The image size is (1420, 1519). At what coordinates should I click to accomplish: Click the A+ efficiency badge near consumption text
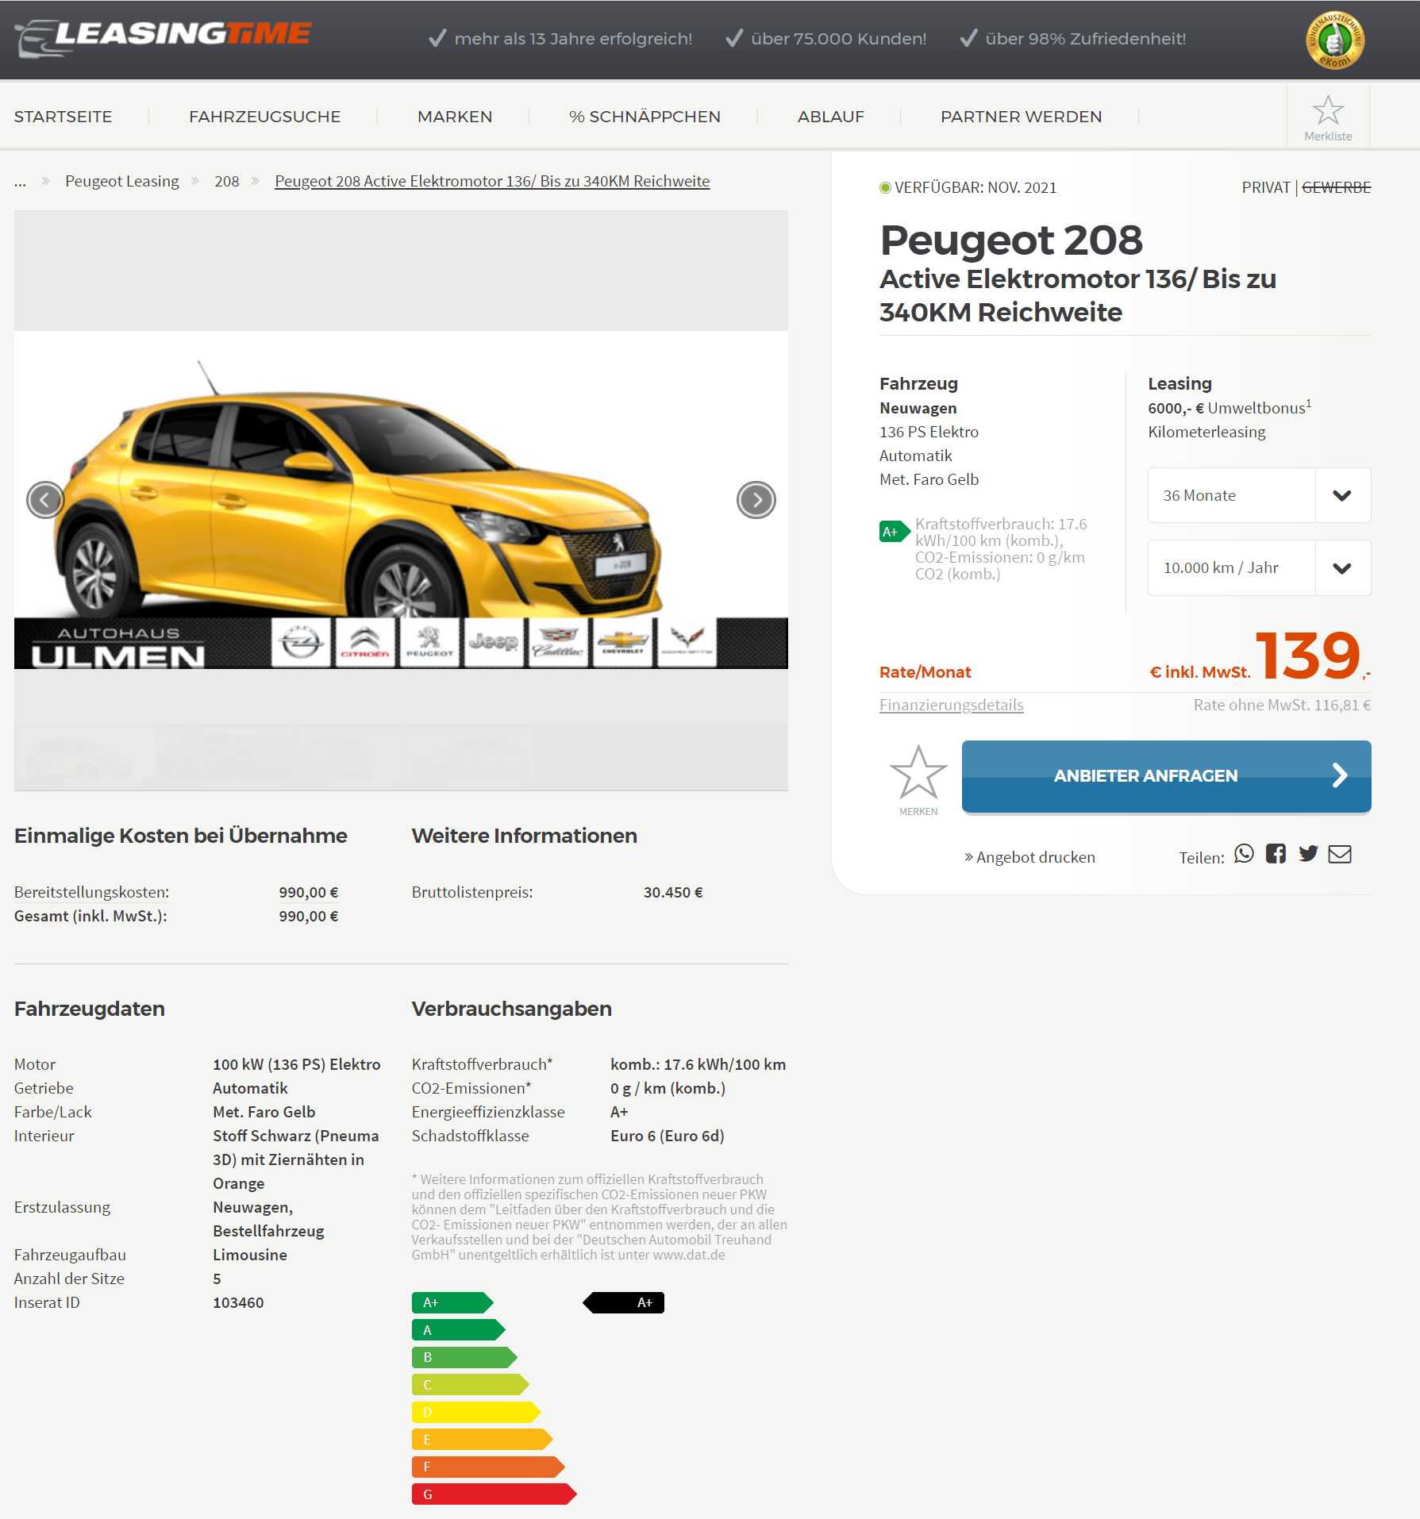click(x=895, y=532)
